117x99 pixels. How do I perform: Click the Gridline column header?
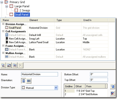point(69,86)
